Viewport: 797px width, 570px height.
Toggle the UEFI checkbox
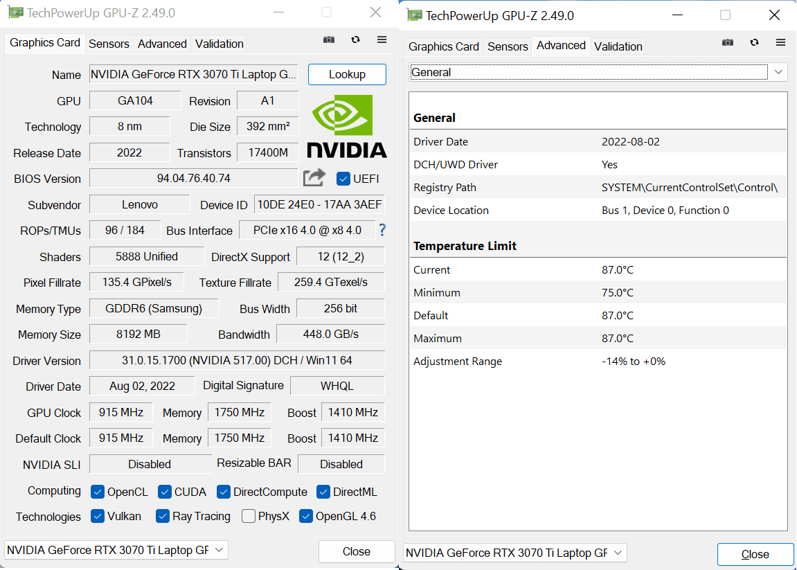[343, 179]
